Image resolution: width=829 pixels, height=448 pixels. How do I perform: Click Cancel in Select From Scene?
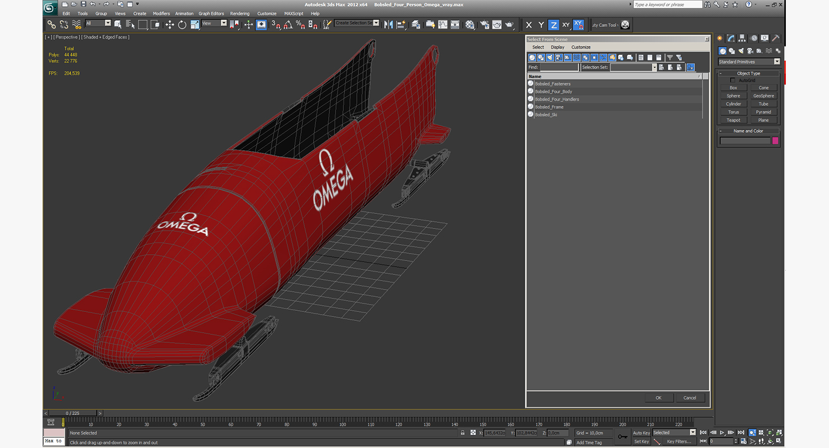coord(690,398)
